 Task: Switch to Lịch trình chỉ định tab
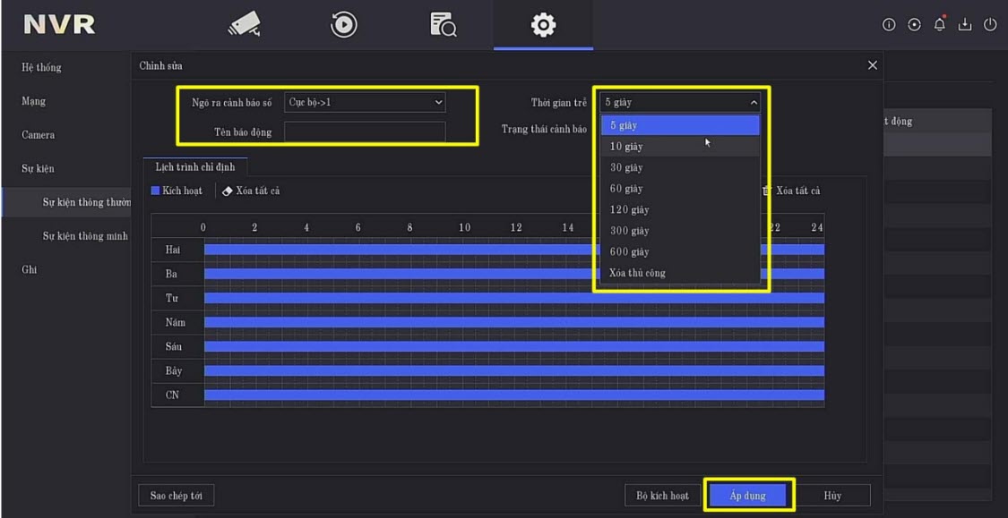pos(195,167)
